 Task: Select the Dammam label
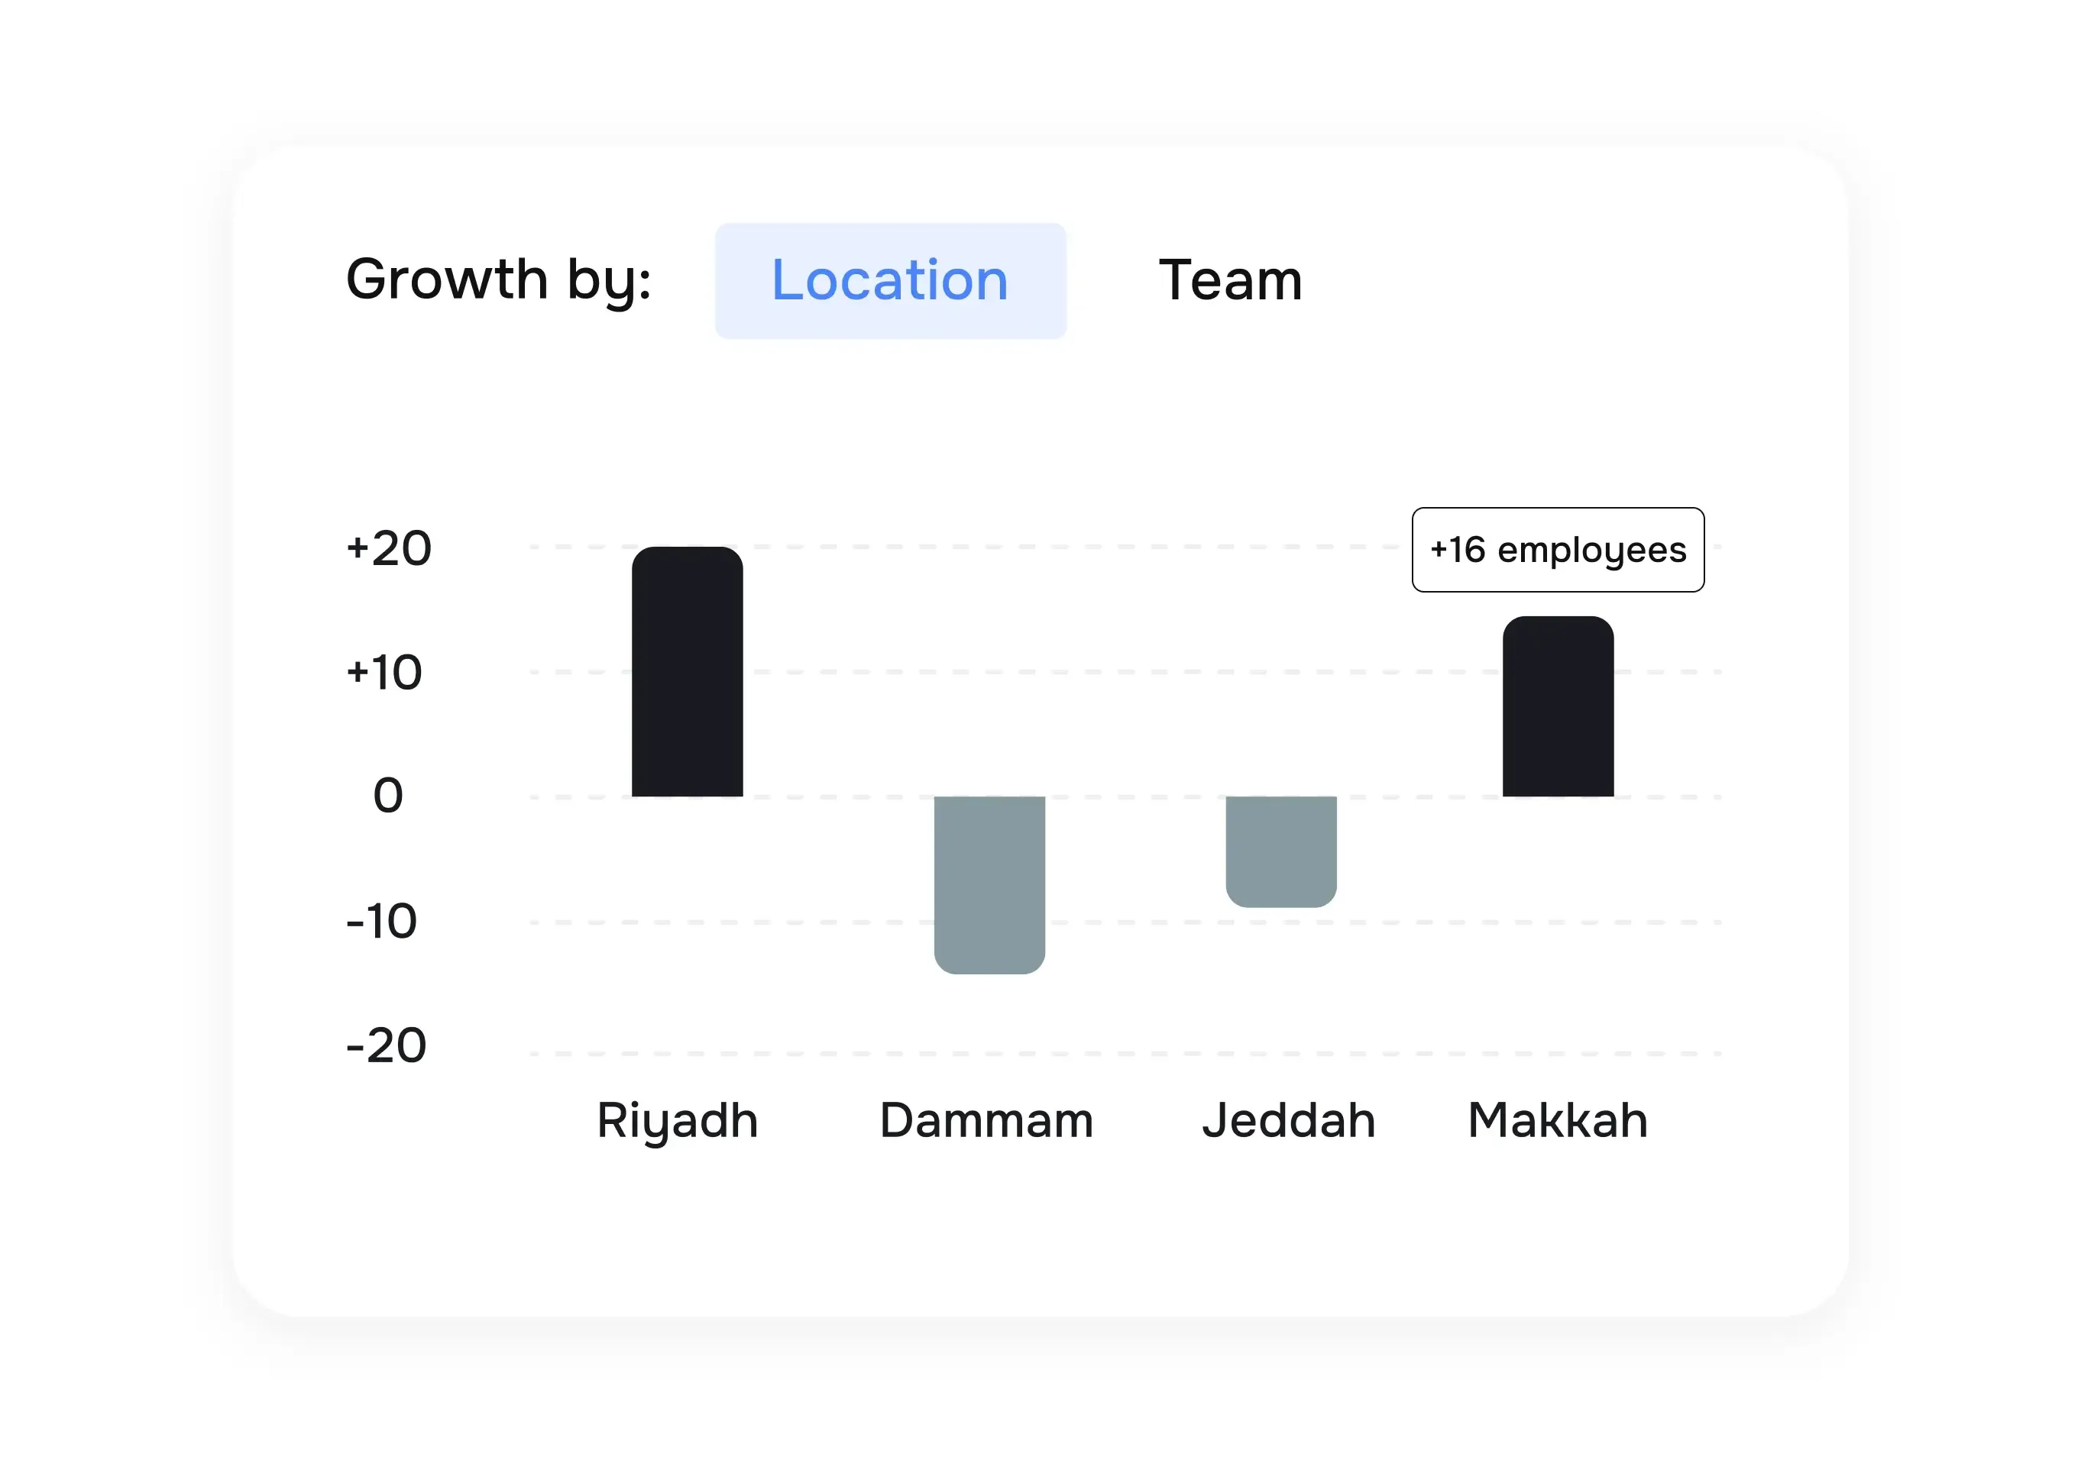coord(986,1120)
